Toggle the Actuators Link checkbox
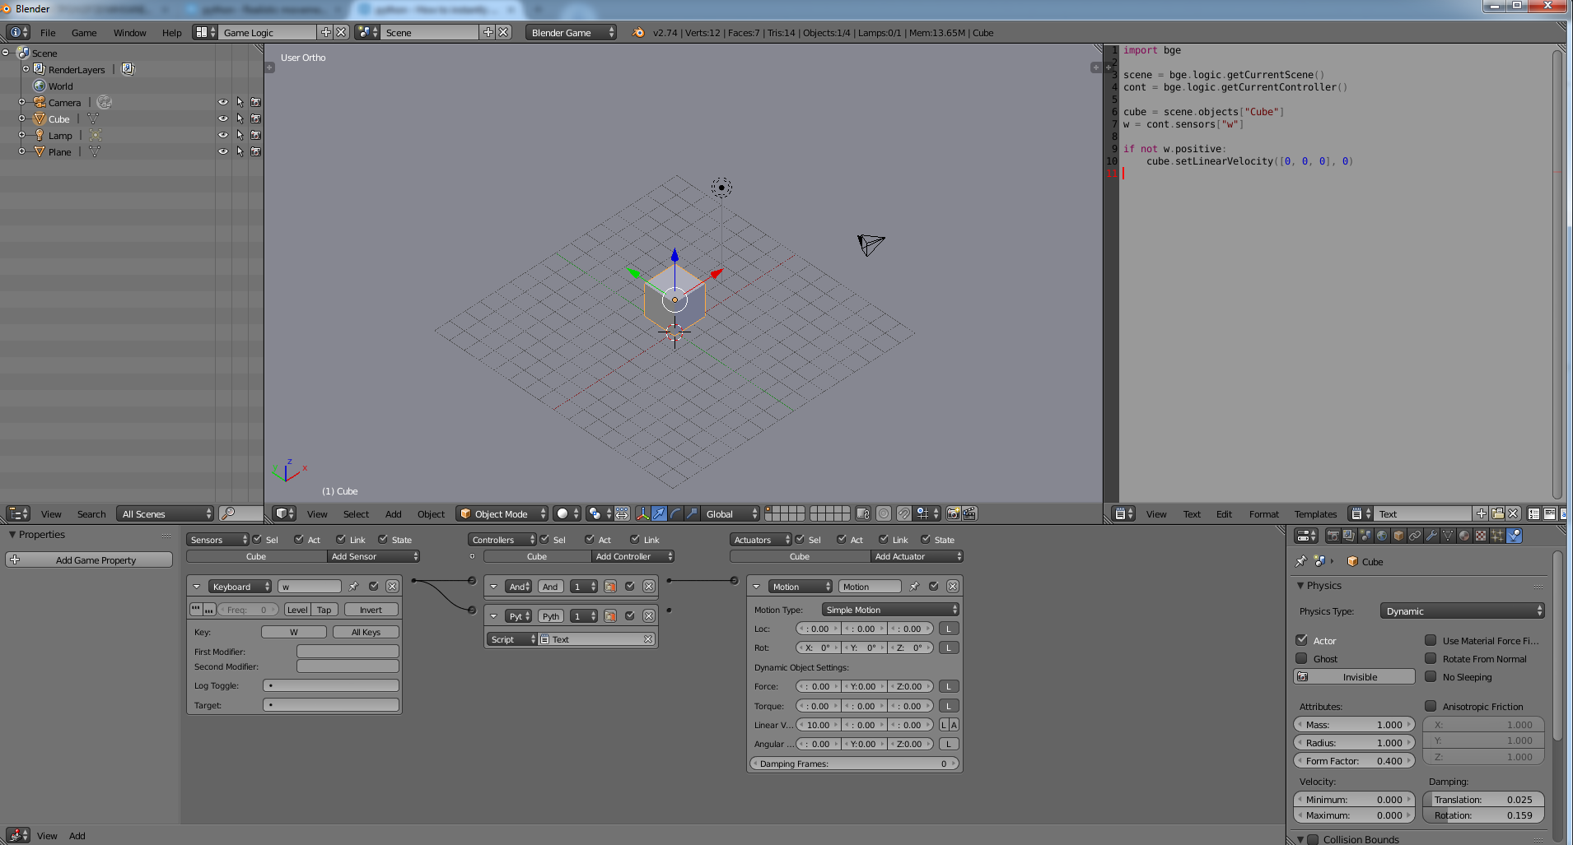Image resolution: width=1573 pixels, height=845 pixels. [884, 539]
